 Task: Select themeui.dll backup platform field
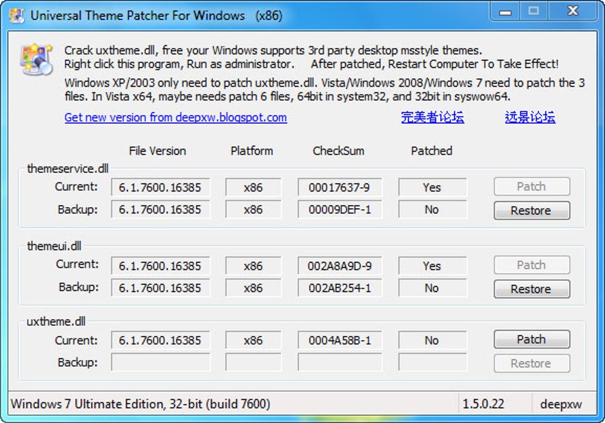pyautogui.click(x=253, y=288)
